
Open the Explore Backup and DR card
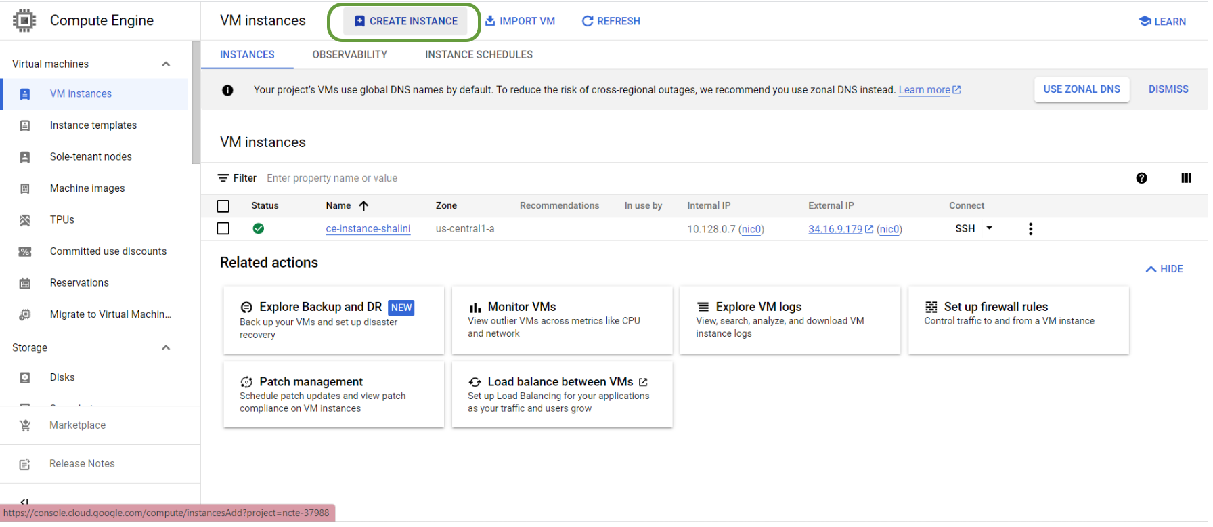[334, 320]
